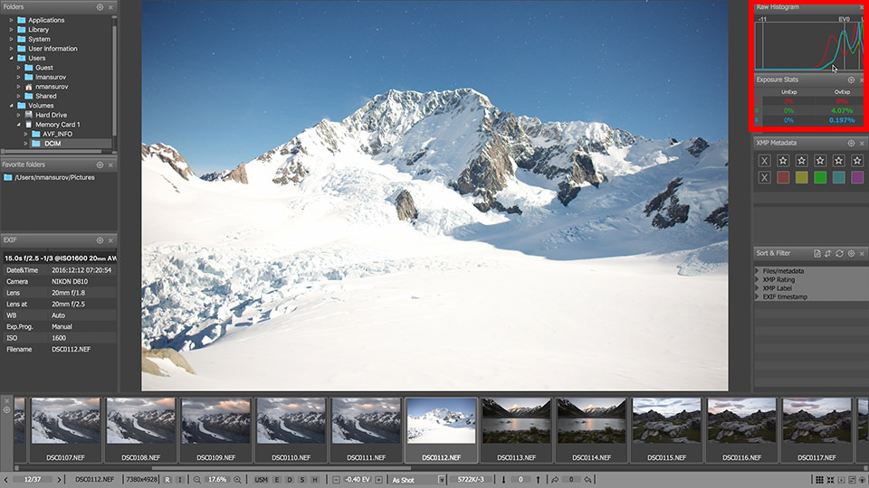Zoom in with the magnifier plus icon
This screenshot has height=488, width=869.
(237, 480)
